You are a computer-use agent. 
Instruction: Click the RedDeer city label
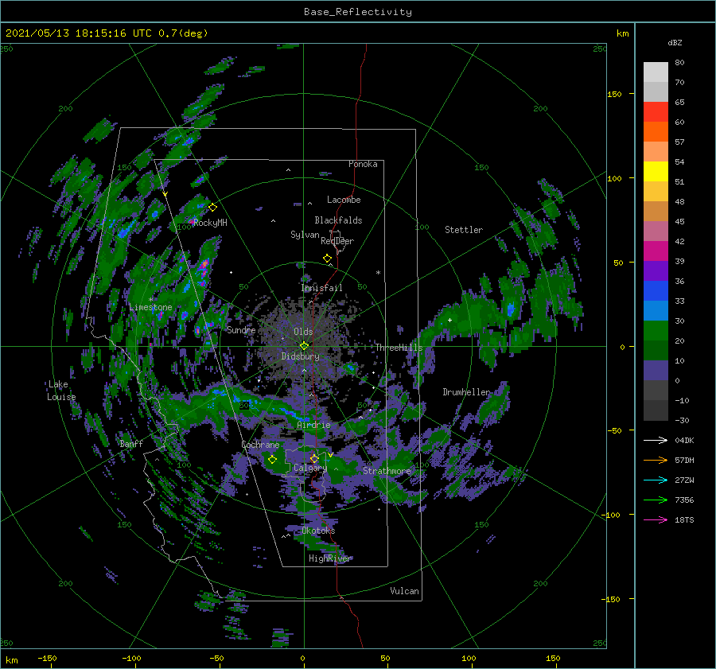[x=337, y=241]
